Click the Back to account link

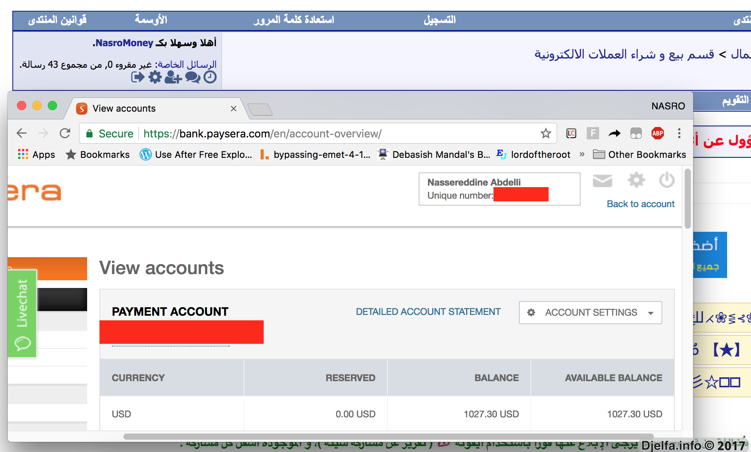click(641, 204)
